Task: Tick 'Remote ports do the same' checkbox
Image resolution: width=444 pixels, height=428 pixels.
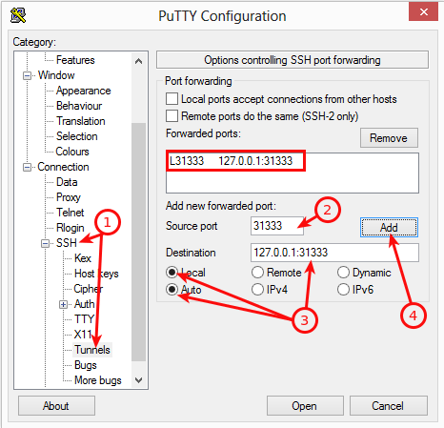Action: pos(172,116)
